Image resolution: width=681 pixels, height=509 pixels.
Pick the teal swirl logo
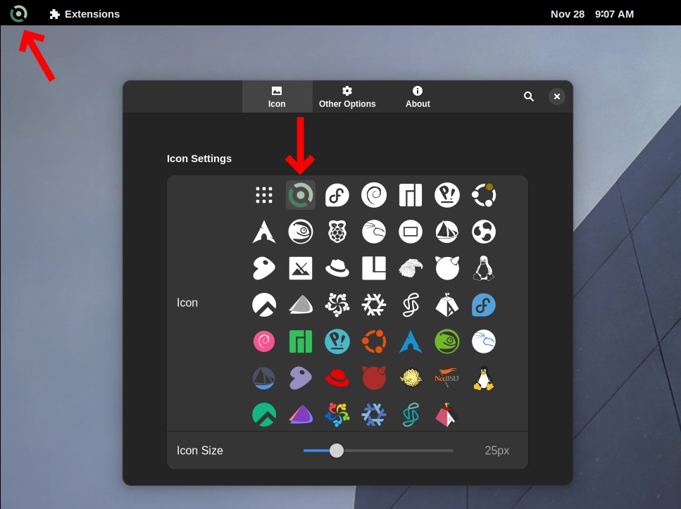pos(411,415)
